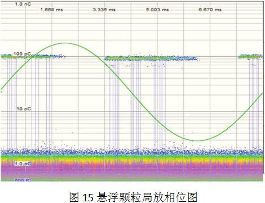
Task: Select the left discharge cluster near 100 pC
Action: [32, 56]
